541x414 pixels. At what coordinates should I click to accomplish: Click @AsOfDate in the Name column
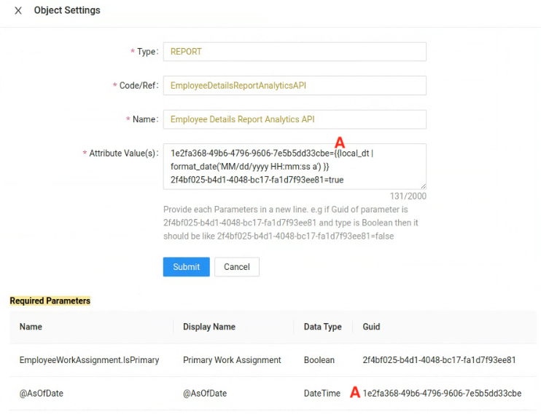click(x=42, y=394)
